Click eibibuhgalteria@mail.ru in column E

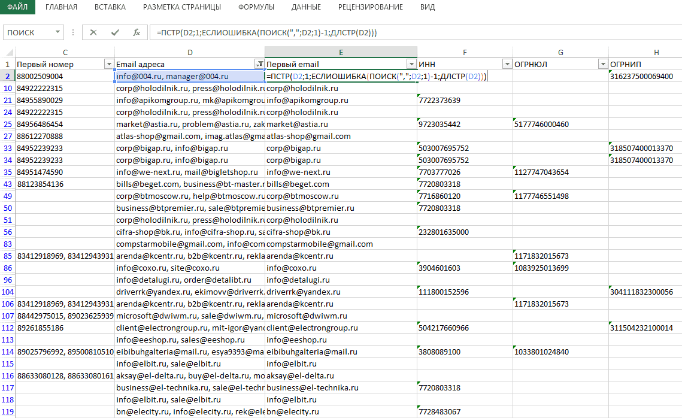pos(341,352)
